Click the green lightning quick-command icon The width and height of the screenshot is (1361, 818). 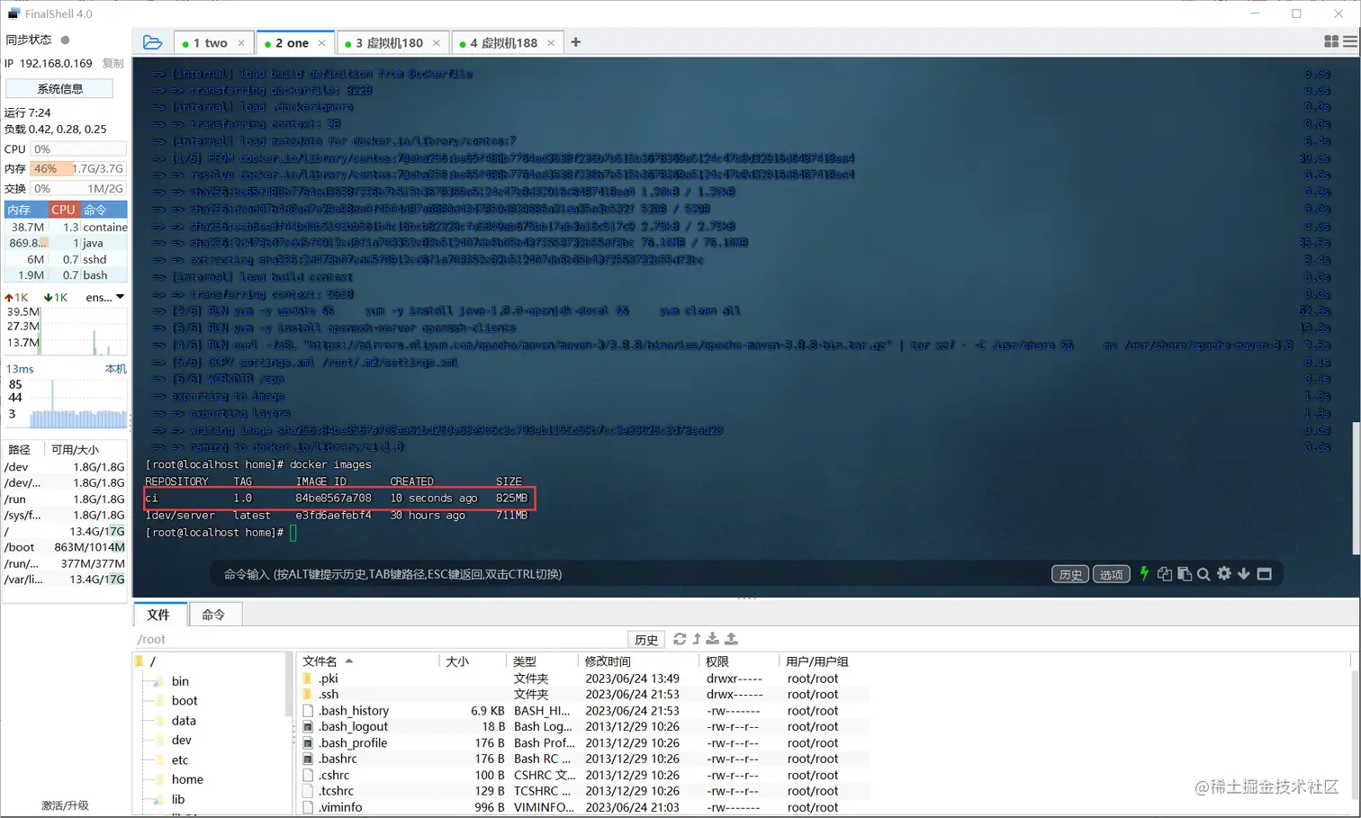1144,573
